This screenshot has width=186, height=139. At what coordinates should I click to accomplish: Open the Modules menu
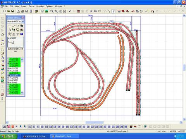(40, 6)
